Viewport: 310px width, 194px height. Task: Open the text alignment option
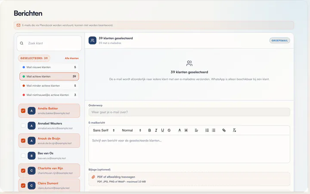click(x=196, y=130)
